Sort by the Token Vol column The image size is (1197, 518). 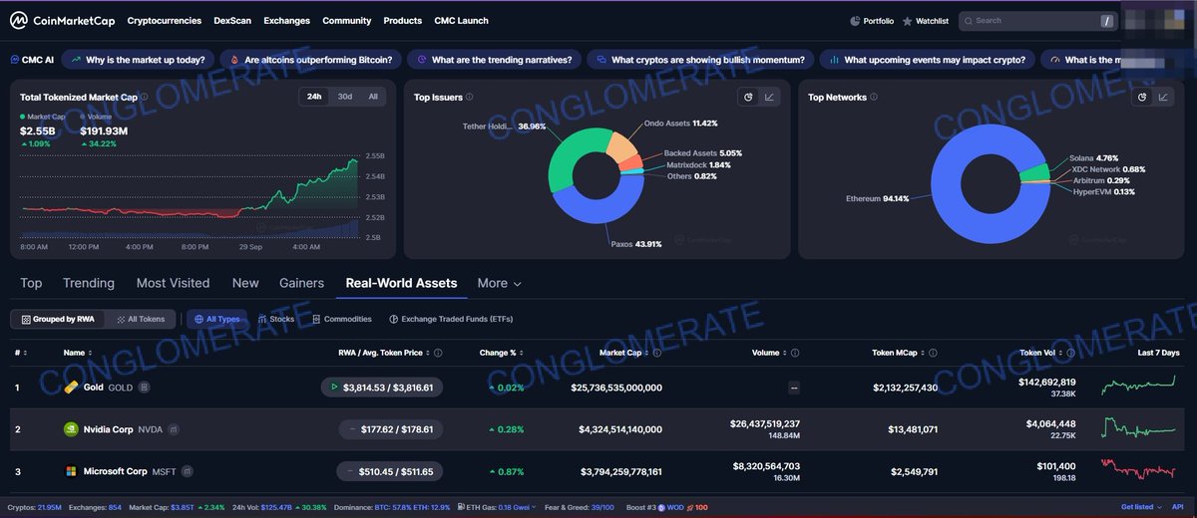coord(1043,353)
